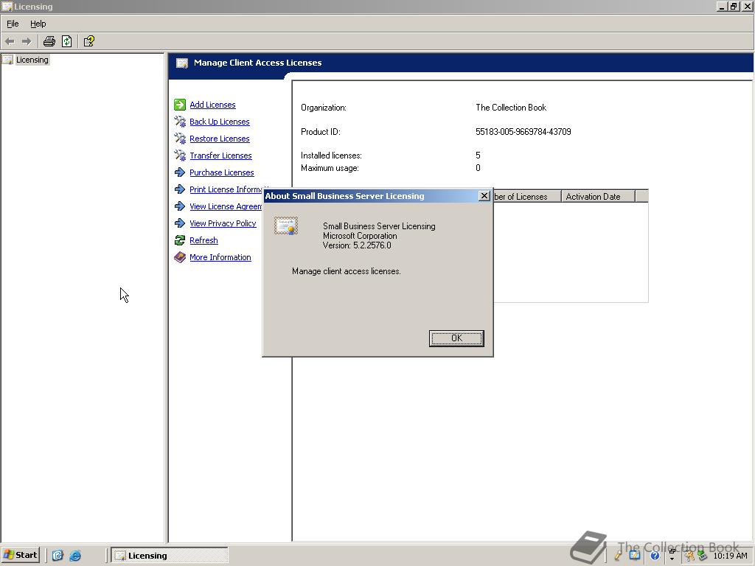Image resolution: width=755 pixels, height=566 pixels.
Task: Open the Transfer Licenses link
Action: (220, 156)
